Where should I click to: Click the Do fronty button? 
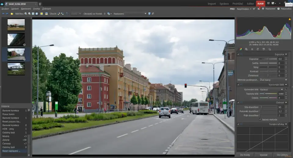tap(245, 155)
